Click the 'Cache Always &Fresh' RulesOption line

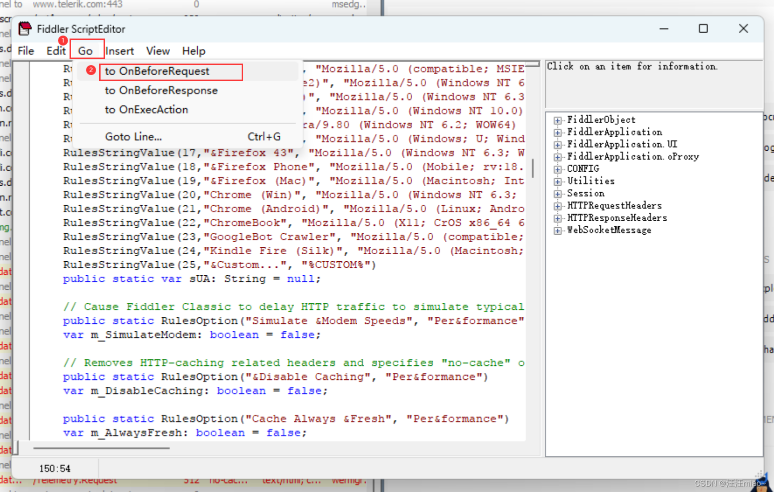tap(286, 419)
